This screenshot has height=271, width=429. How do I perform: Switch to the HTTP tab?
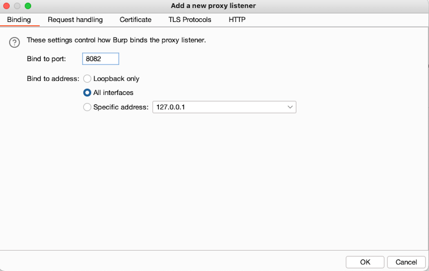coord(237,20)
